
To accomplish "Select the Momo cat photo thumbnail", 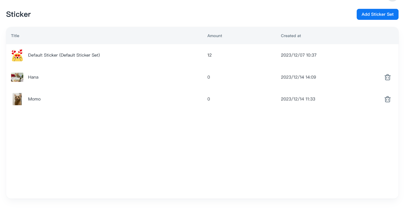I will (17, 99).
